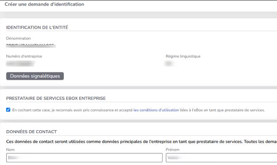Uncheck the eBox conditions acceptance checkbox

pos(8,110)
